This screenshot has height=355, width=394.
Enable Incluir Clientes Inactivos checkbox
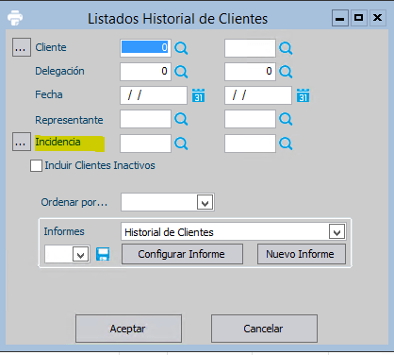coord(36,165)
